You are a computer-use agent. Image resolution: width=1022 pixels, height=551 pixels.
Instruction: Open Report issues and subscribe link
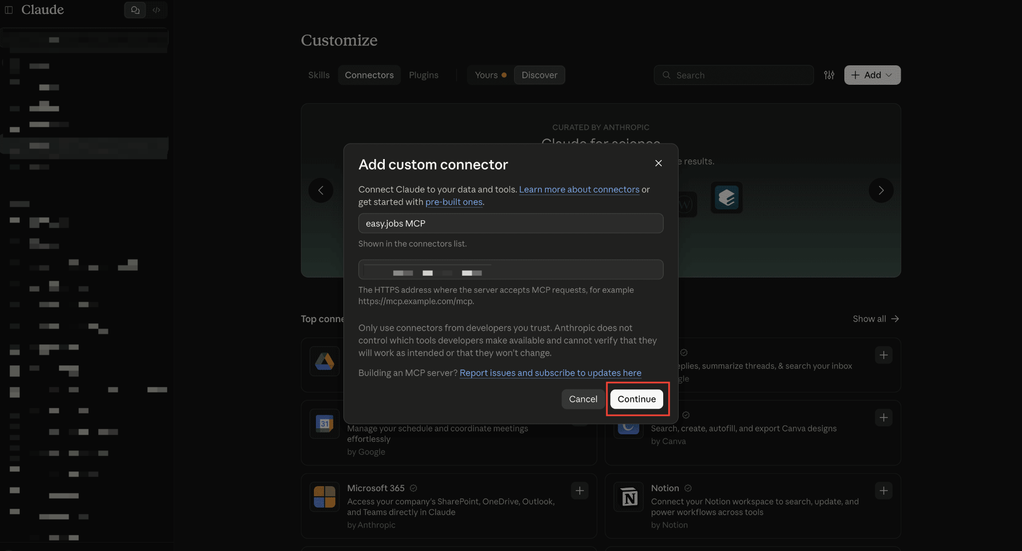pos(550,373)
